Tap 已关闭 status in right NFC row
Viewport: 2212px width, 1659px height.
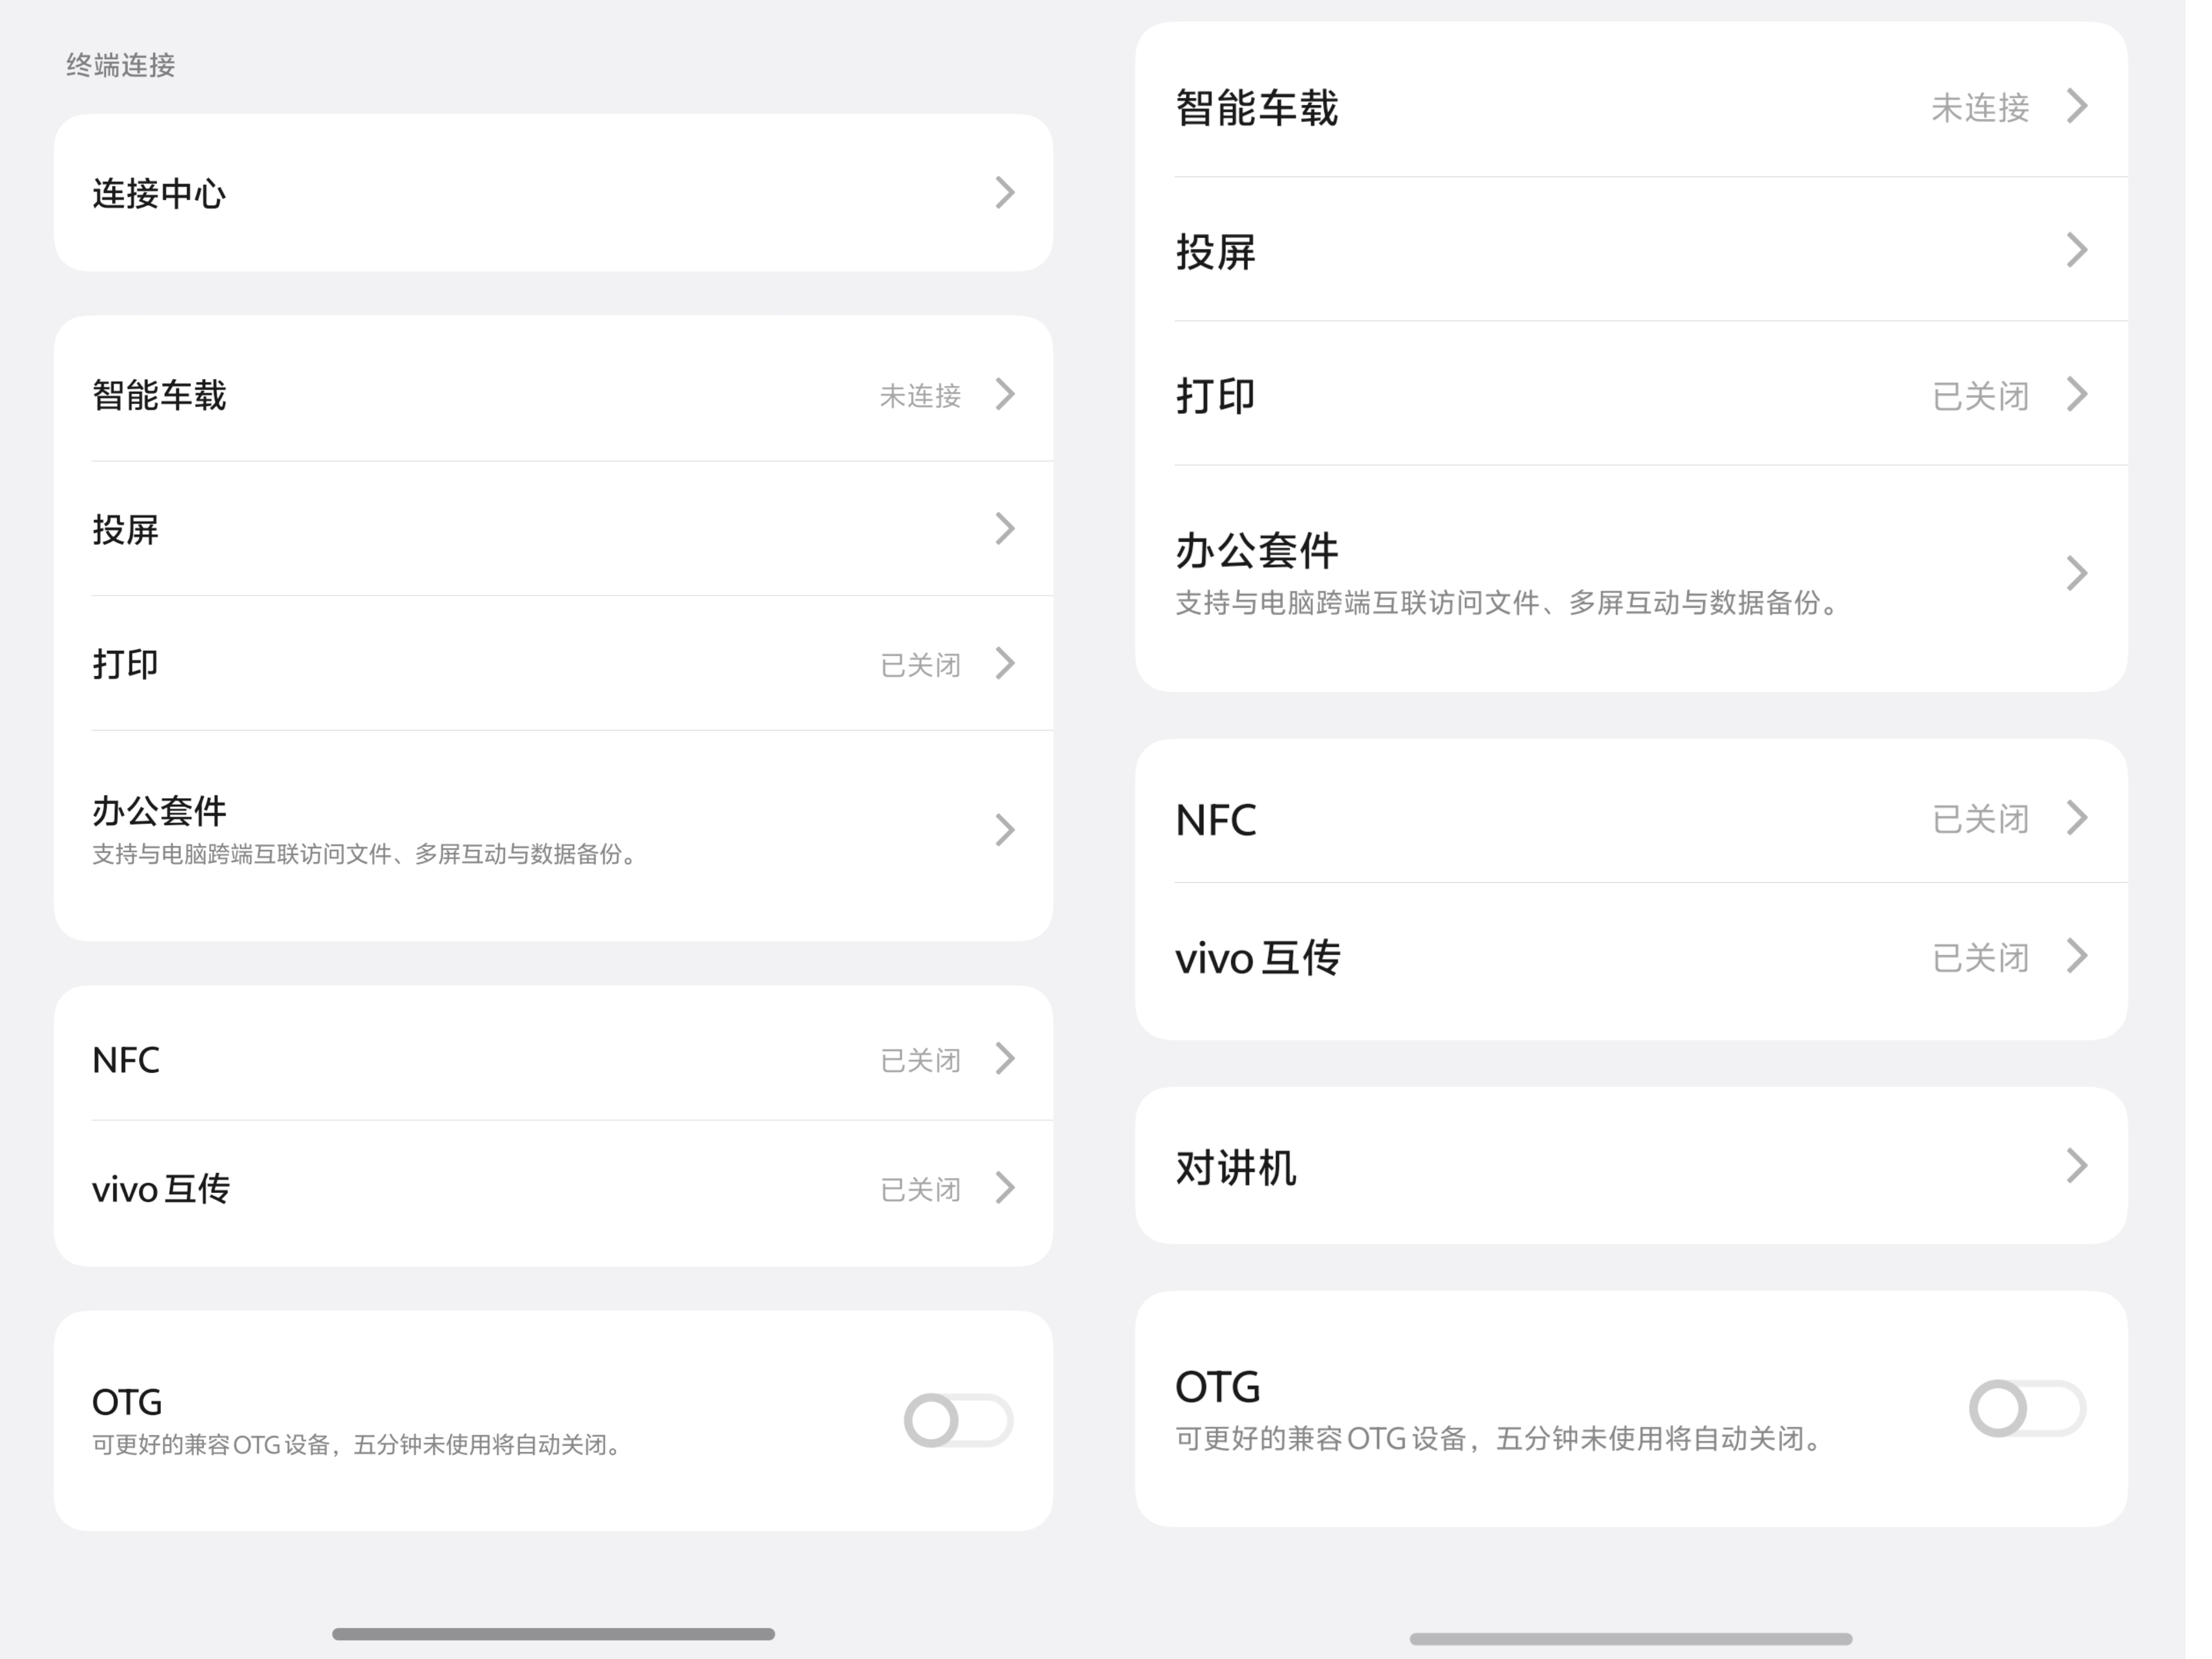1980,819
